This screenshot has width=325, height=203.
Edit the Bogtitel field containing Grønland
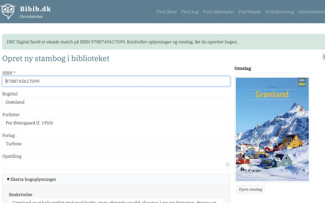click(x=116, y=102)
